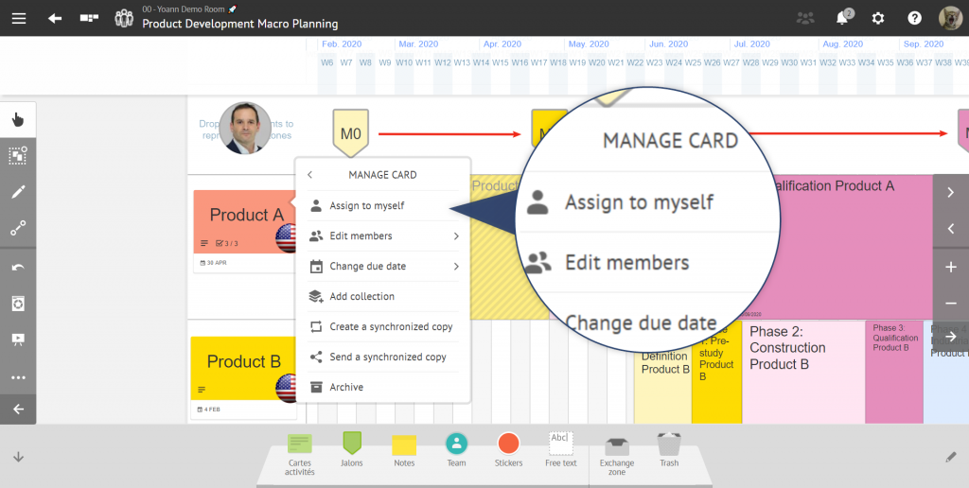
Task: Select Phase 3: Qualification Product B card
Action: point(894,372)
